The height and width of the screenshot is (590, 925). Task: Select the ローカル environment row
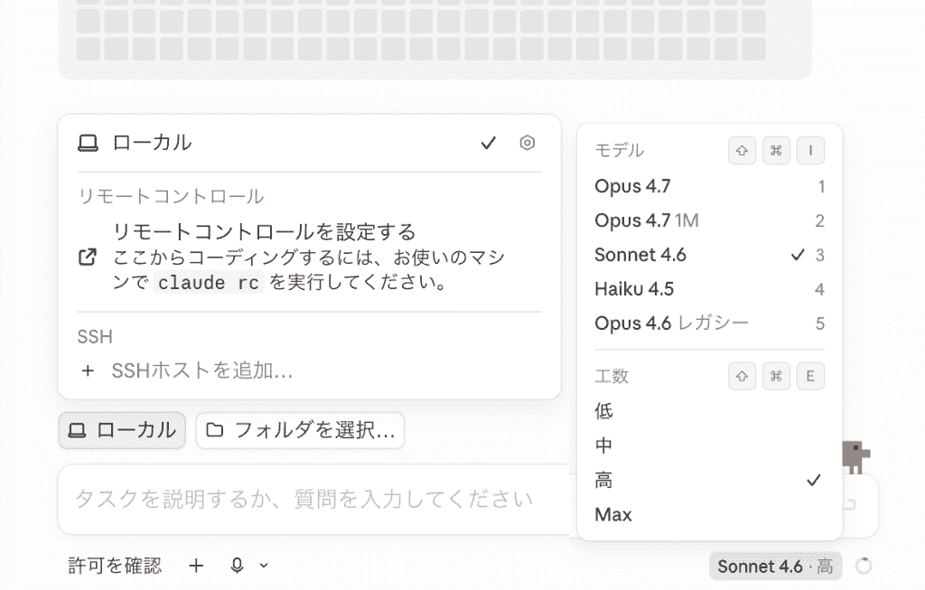pyautogui.click(x=309, y=143)
